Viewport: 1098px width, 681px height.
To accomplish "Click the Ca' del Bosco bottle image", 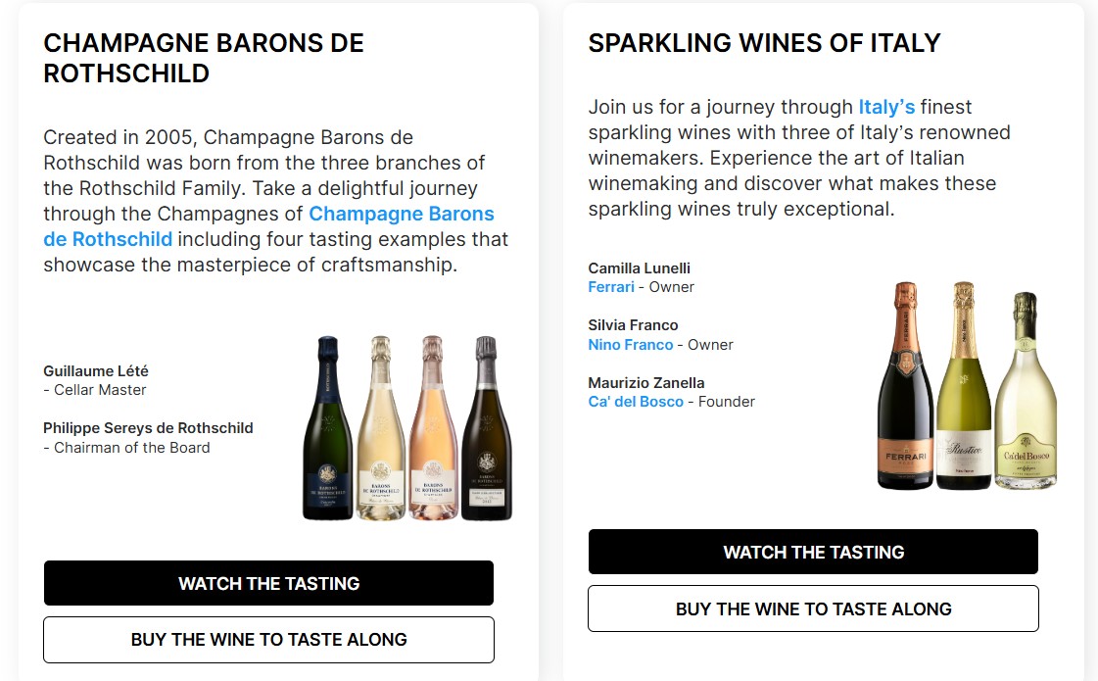I will coord(1026,397).
